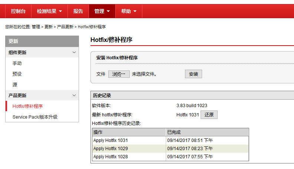Open the 控制台 dashboard tab

[18, 11]
